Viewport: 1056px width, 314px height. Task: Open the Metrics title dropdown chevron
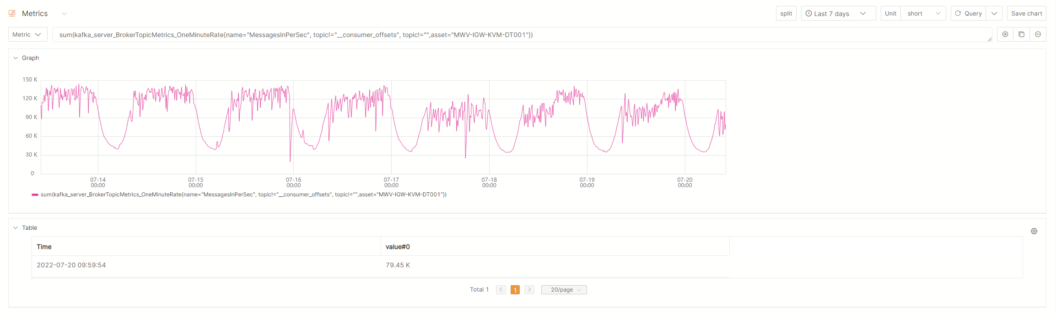coord(64,14)
